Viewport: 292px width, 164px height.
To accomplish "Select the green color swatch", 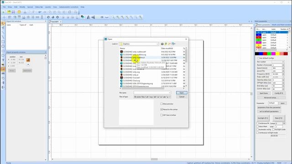I will [269, 54].
